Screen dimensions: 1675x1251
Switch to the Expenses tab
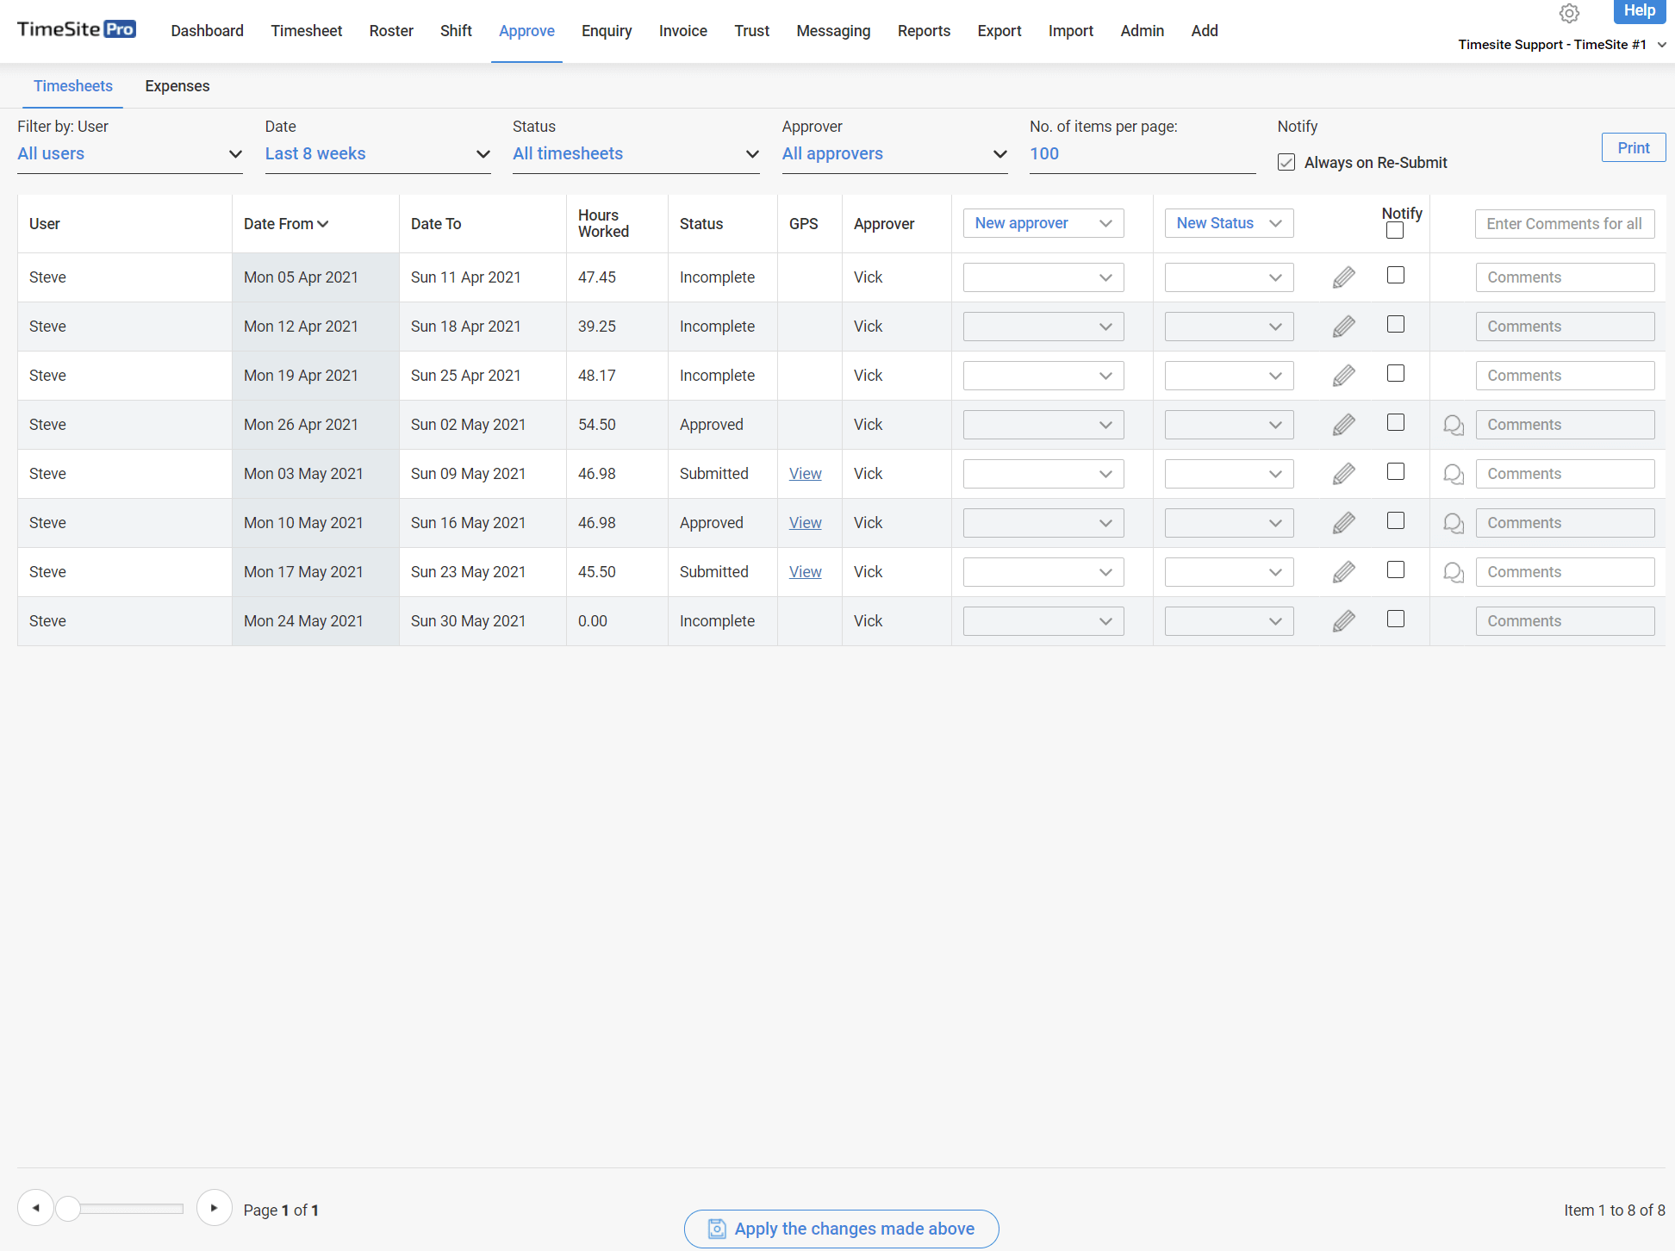(x=177, y=86)
